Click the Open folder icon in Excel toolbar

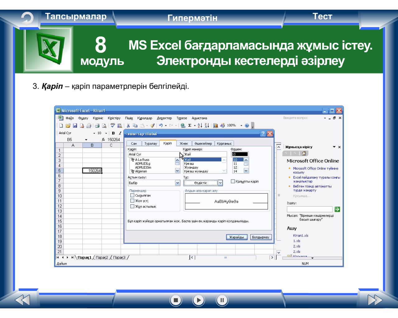[68, 126]
